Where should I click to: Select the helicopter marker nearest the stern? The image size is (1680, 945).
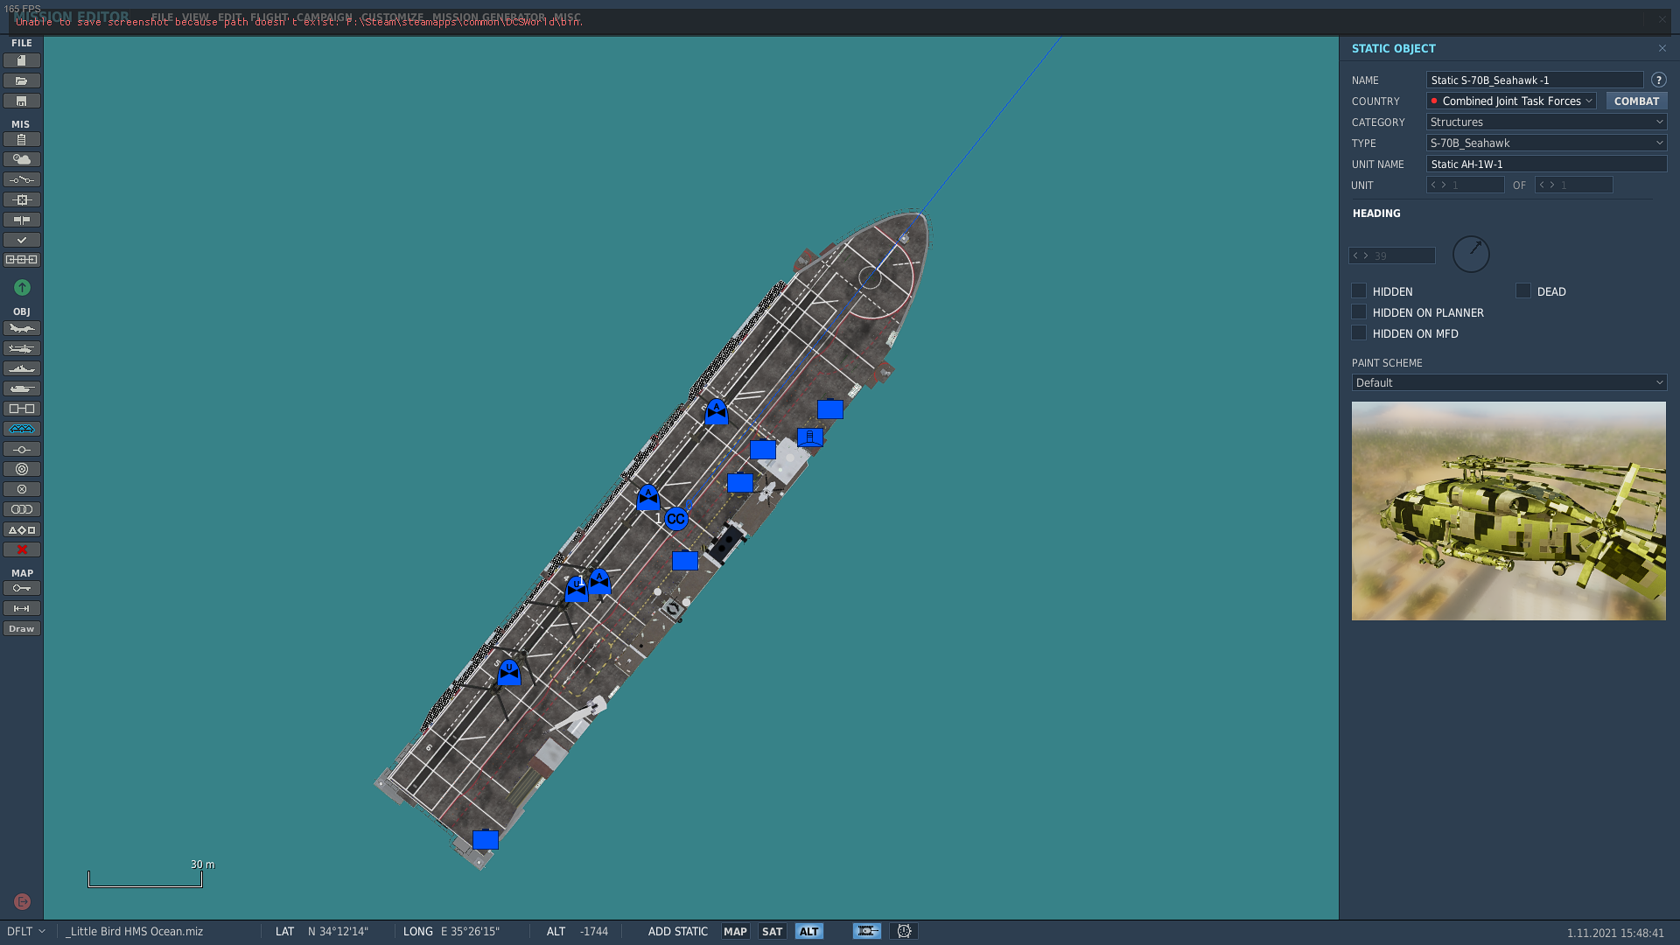509,673
